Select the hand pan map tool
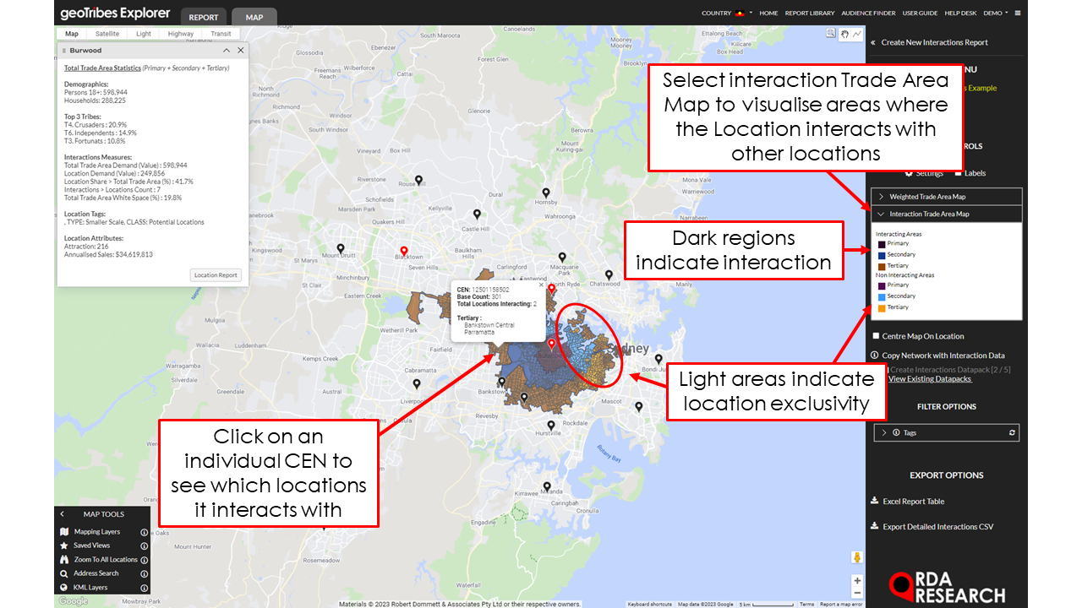Viewport: 1082px width, 608px height. [x=844, y=34]
